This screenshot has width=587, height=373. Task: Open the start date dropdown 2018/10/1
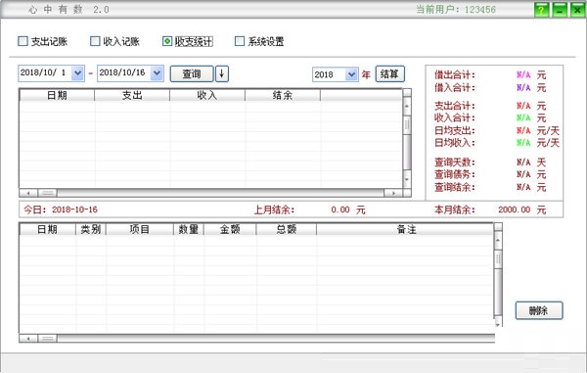pos(77,73)
